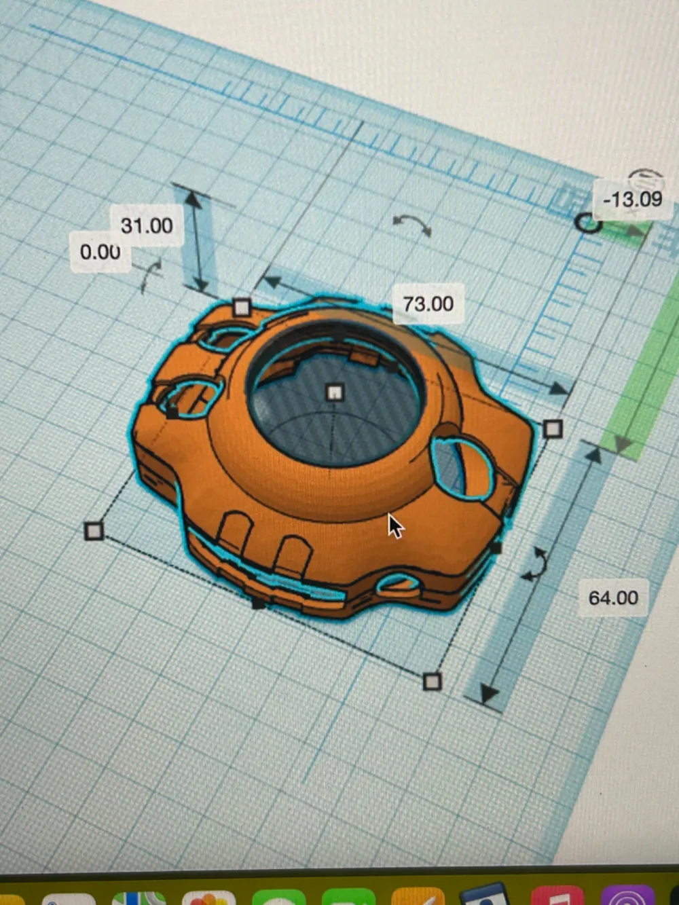Click the black edge handle beside the left oval cutouts

pyautogui.click(x=172, y=412)
